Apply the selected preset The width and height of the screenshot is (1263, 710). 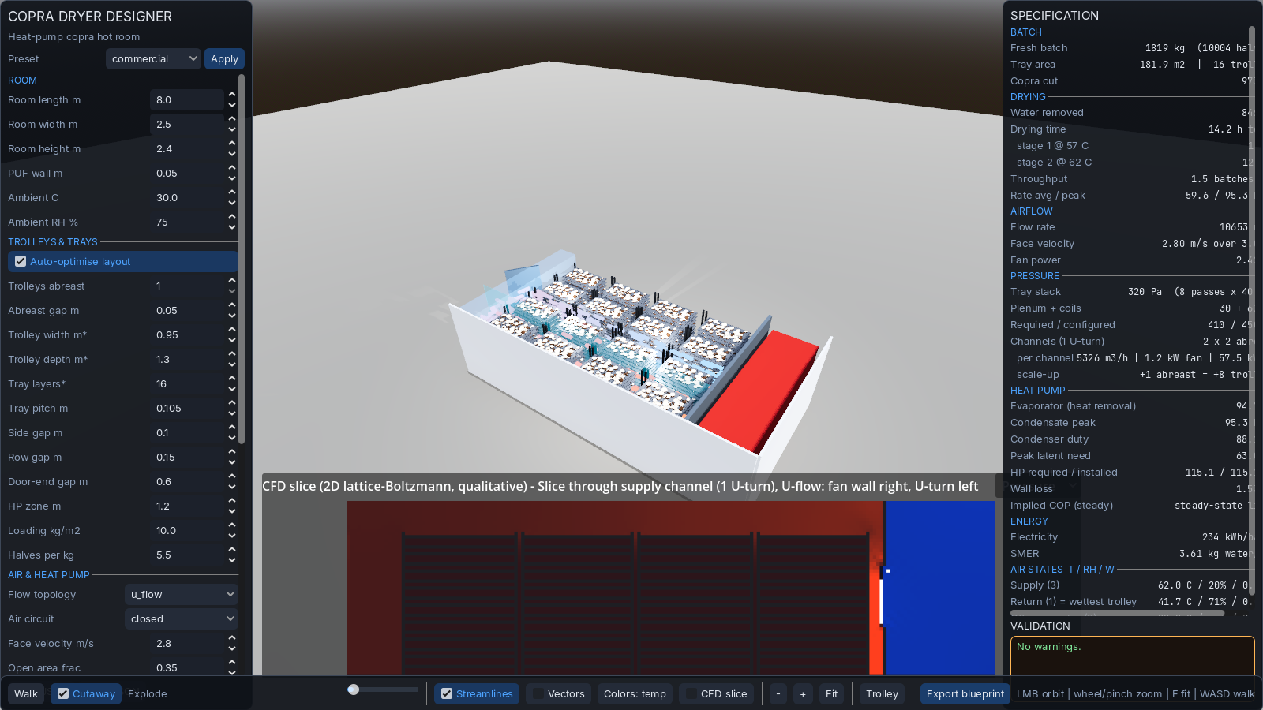pos(224,59)
